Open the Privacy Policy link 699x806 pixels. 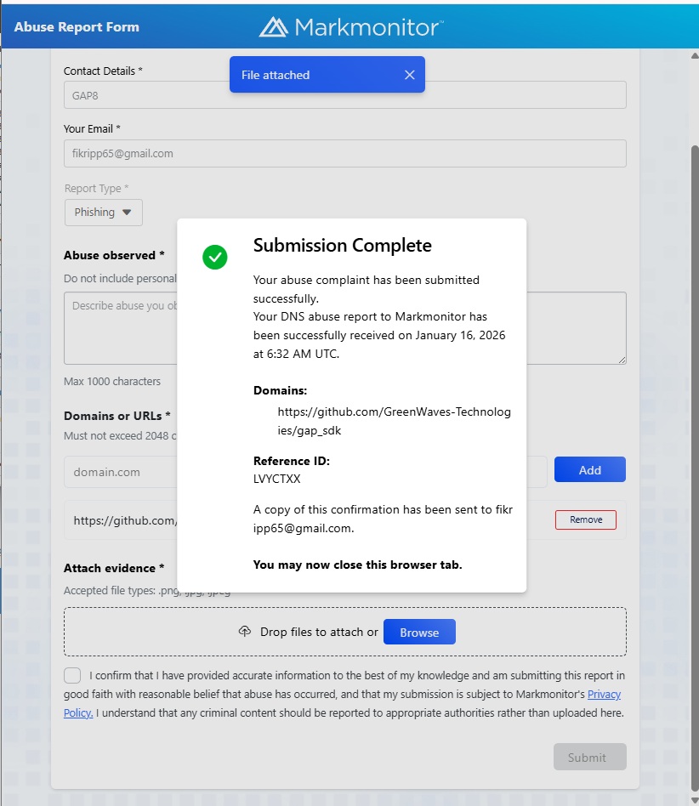click(x=604, y=695)
